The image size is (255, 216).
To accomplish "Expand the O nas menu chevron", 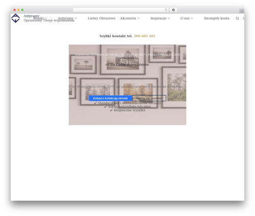I will click(192, 18).
